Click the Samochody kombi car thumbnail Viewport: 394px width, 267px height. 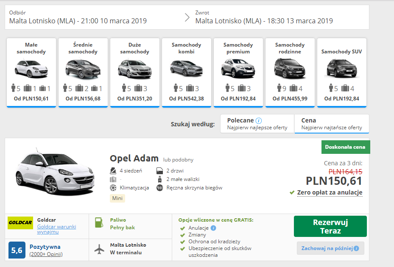pyautogui.click(x=187, y=68)
